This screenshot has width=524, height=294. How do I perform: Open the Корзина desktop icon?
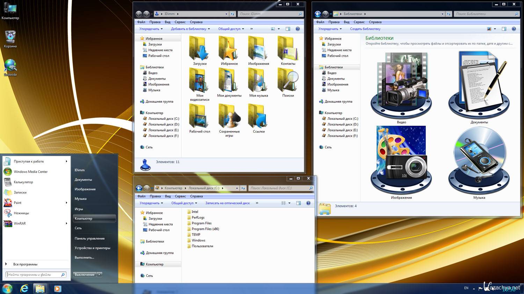pos(10,37)
